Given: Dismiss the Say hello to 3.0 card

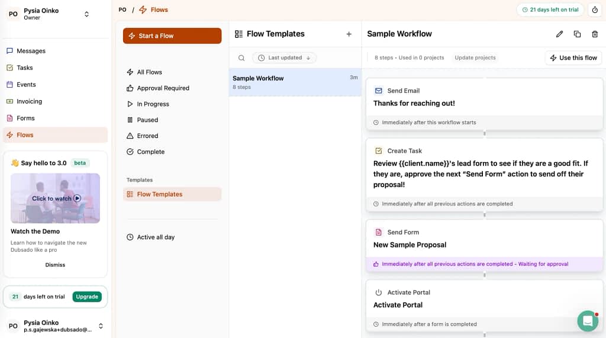Looking at the screenshot, I should (x=55, y=265).
